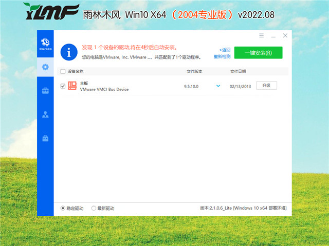Click the file date 02/13/2013
This screenshot has width=329, height=246.
(x=240, y=87)
